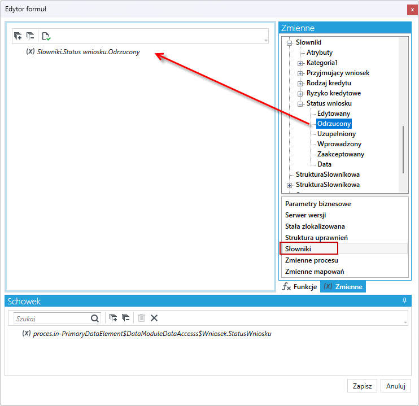The width and height of the screenshot is (419, 406).
Task: Click the magnifier search icon
Action: click(x=95, y=318)
